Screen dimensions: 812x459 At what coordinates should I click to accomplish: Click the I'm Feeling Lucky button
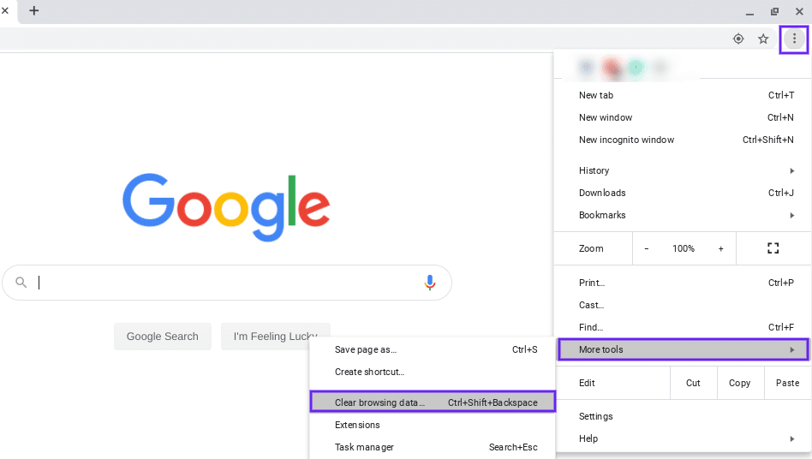click(x=275, y=337)
